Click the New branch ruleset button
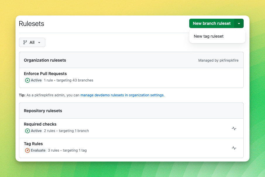265x177 pixels. coord(212,23)
